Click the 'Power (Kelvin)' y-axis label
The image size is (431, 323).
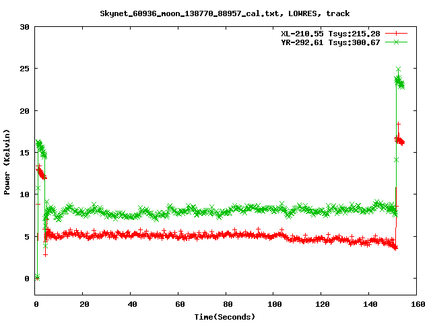click(7, 162)
